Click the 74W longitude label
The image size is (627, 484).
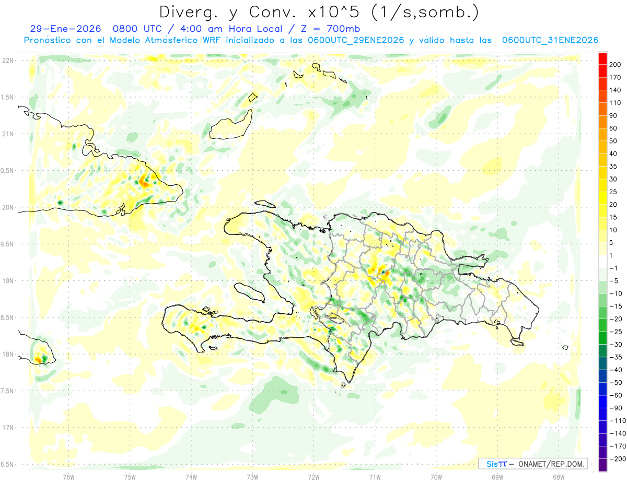tap(191, 477)
